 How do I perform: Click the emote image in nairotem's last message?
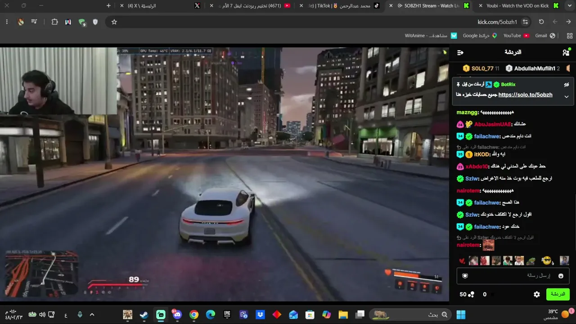click(488, 245)
